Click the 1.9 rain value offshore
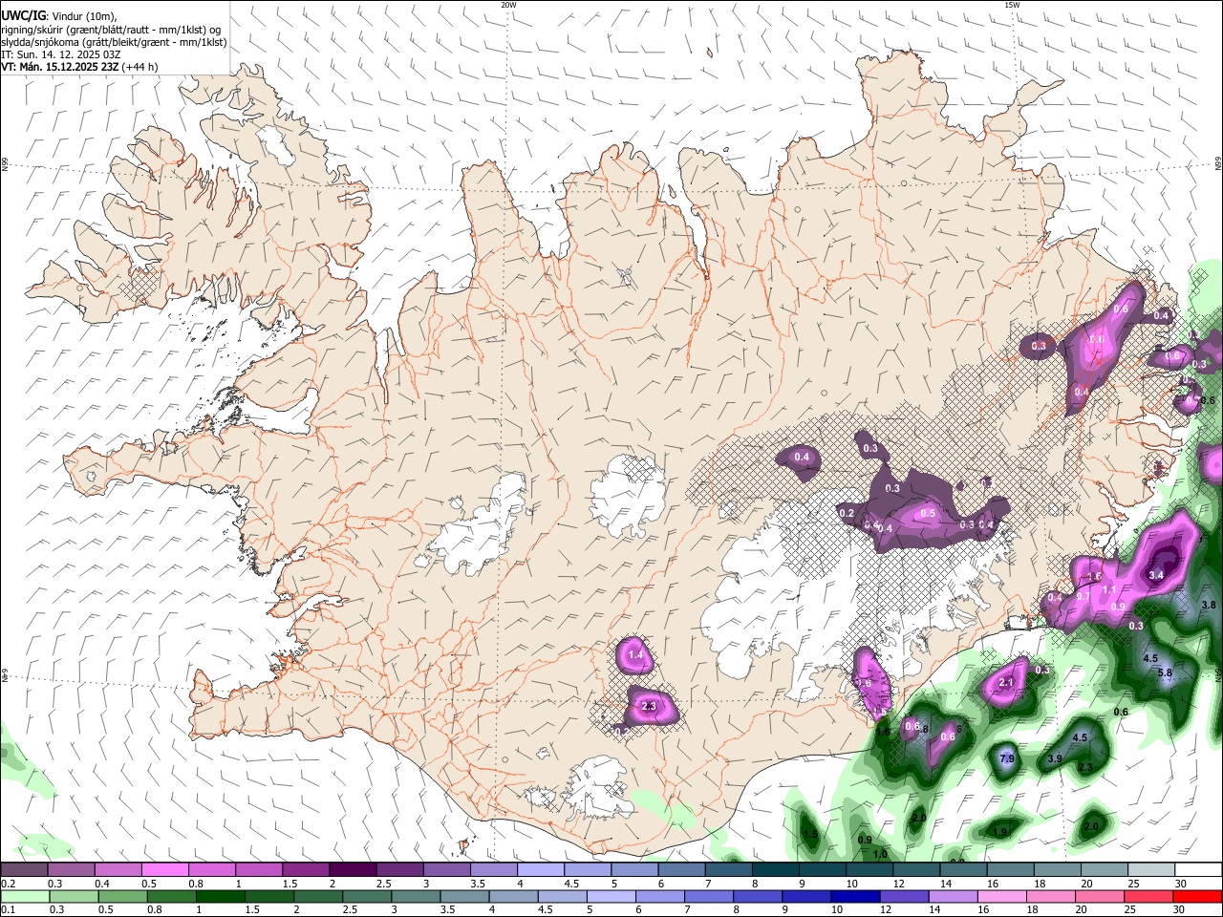 click(x=999, y=833)
